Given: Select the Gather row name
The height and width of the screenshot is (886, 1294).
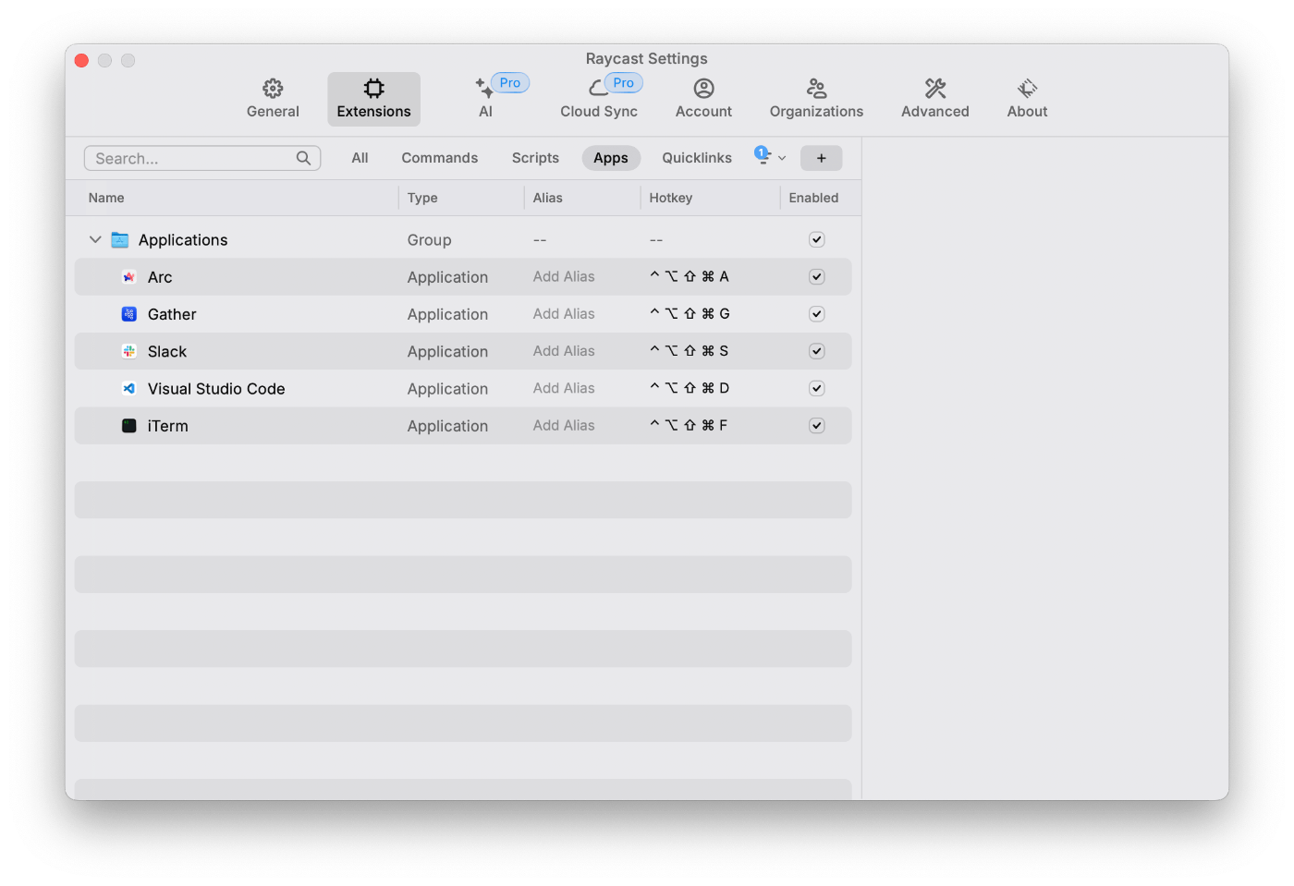Looking at the screenshot, I should click(x=172, y=314).
